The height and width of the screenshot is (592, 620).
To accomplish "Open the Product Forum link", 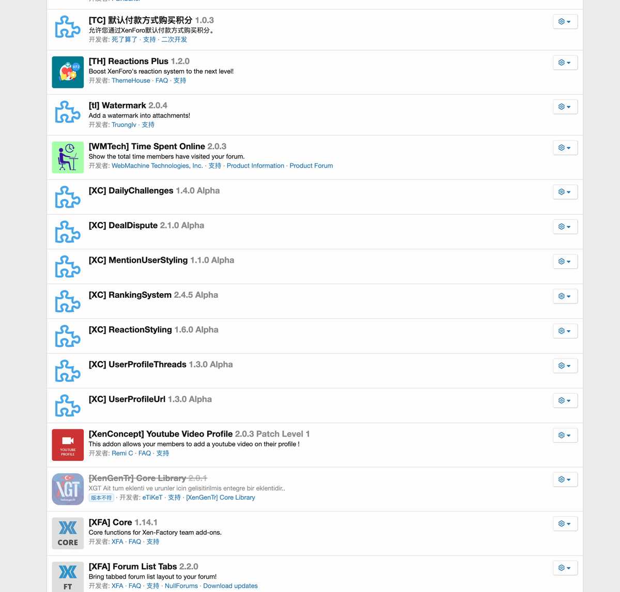I will pos(311,166).
